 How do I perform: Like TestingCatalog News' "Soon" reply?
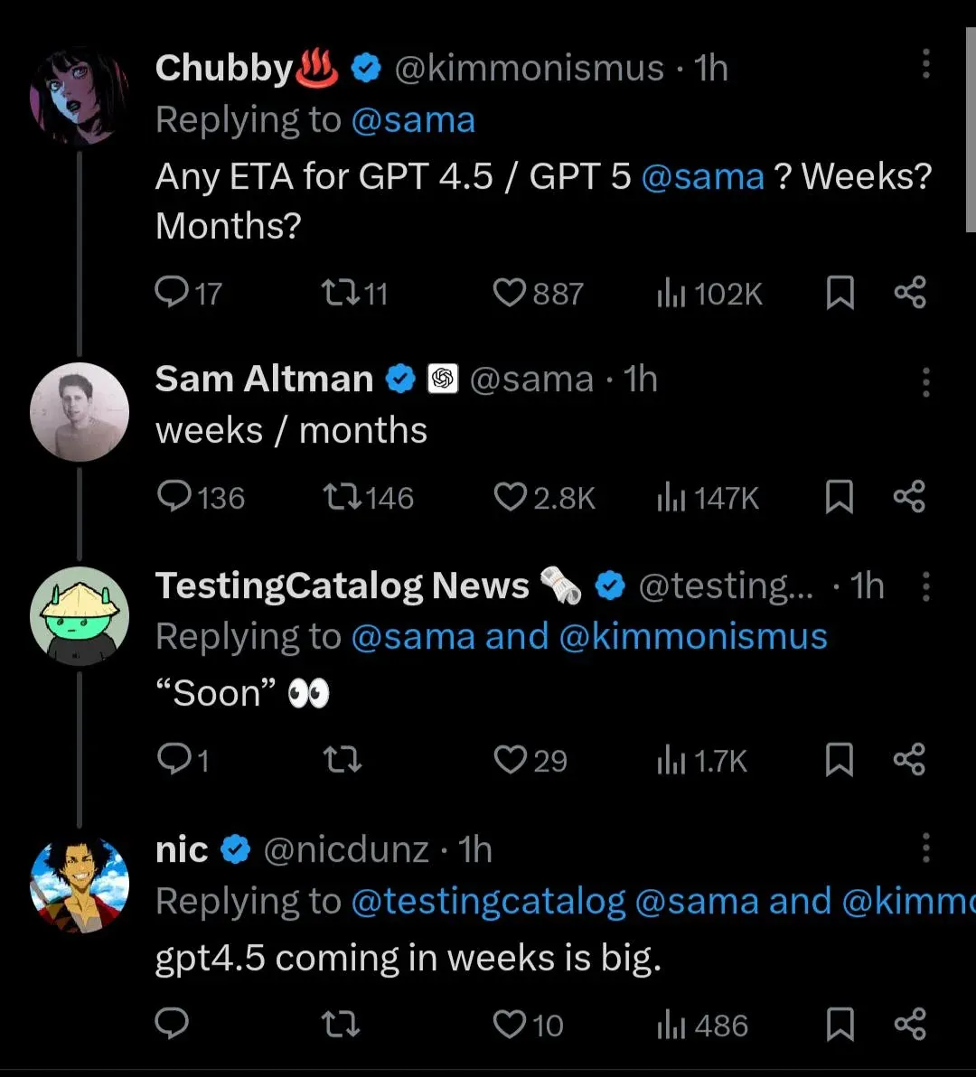pyautogui.click(x=511, y=761)
